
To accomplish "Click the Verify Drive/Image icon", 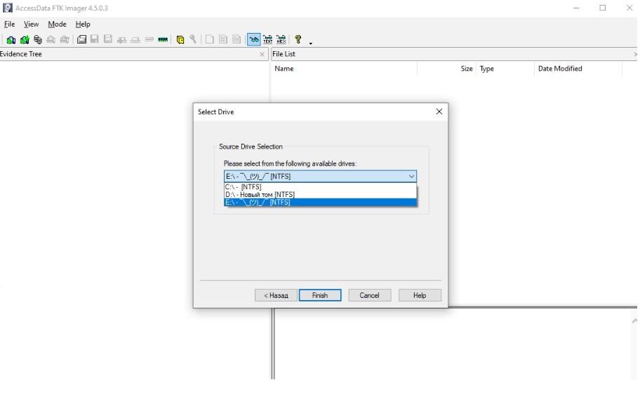I will coord(149,39).
